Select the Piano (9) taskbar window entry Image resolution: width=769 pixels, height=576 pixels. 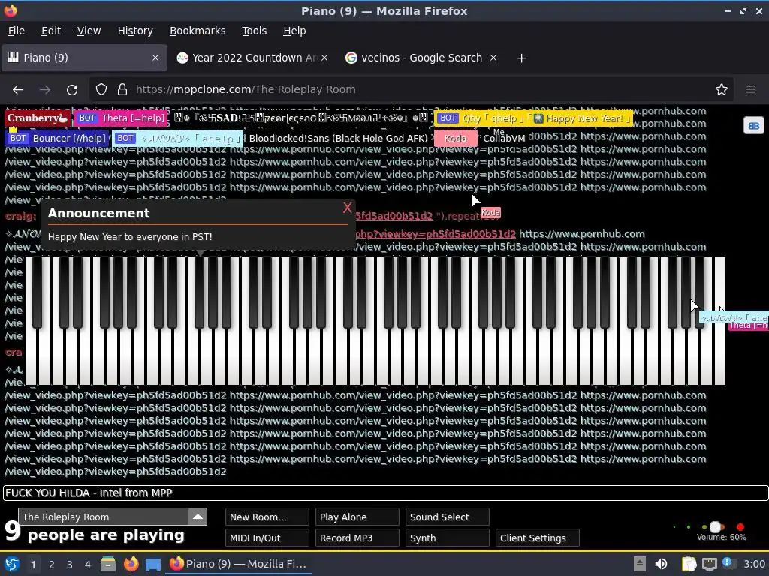click(x=239, y=564)
